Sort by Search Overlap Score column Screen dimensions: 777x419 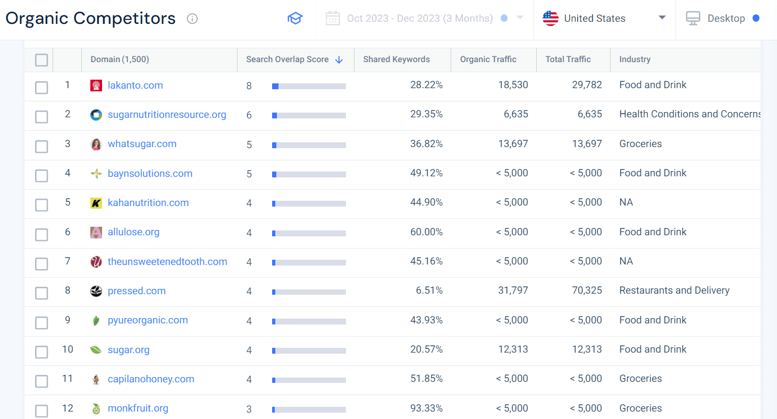[288, 59]
